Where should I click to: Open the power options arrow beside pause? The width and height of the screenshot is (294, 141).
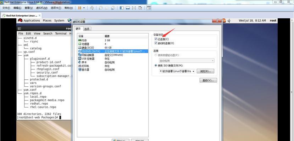pos(84,8)
